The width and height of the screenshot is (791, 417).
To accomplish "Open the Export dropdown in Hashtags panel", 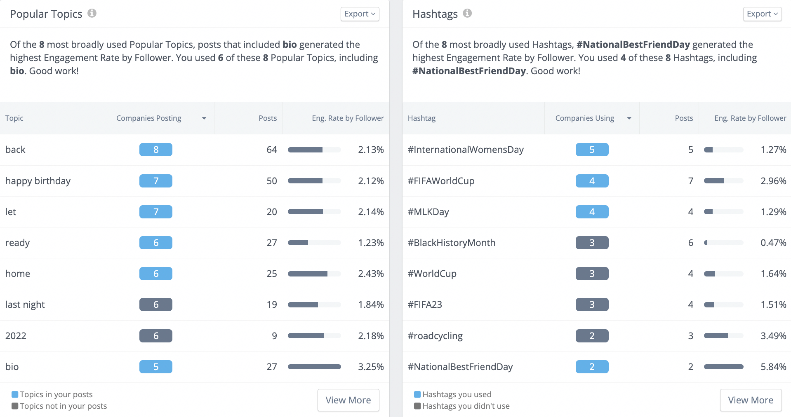I will (762, 14).
